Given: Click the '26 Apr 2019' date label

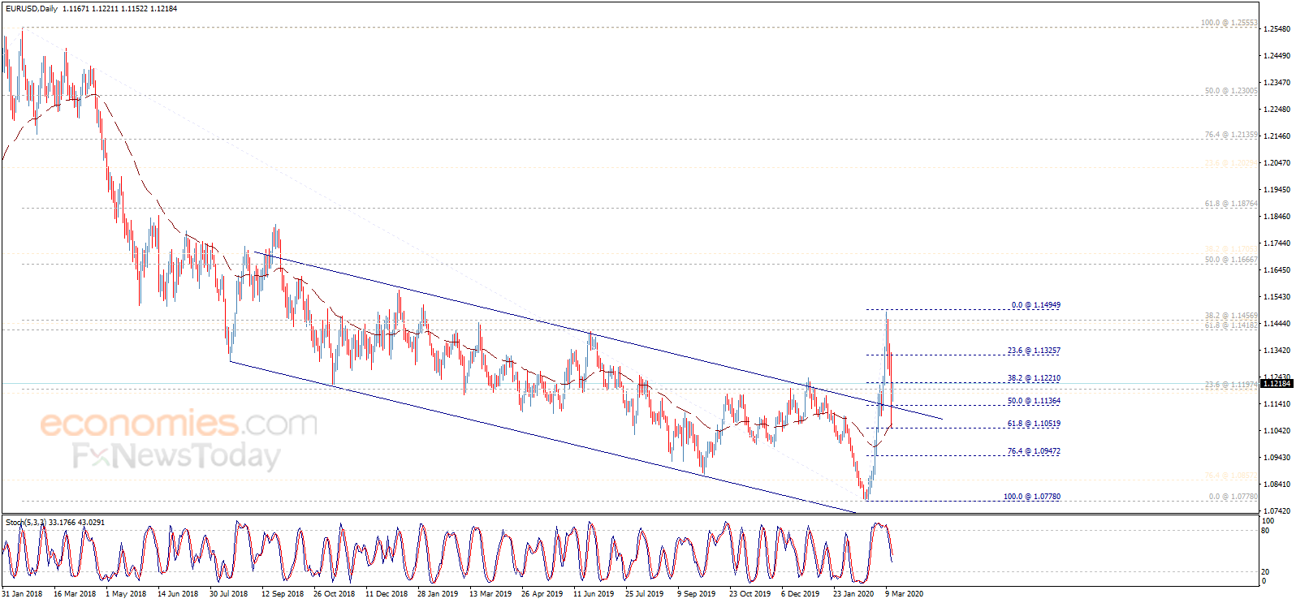Looking at the screenshot, I should coord(542,594).
